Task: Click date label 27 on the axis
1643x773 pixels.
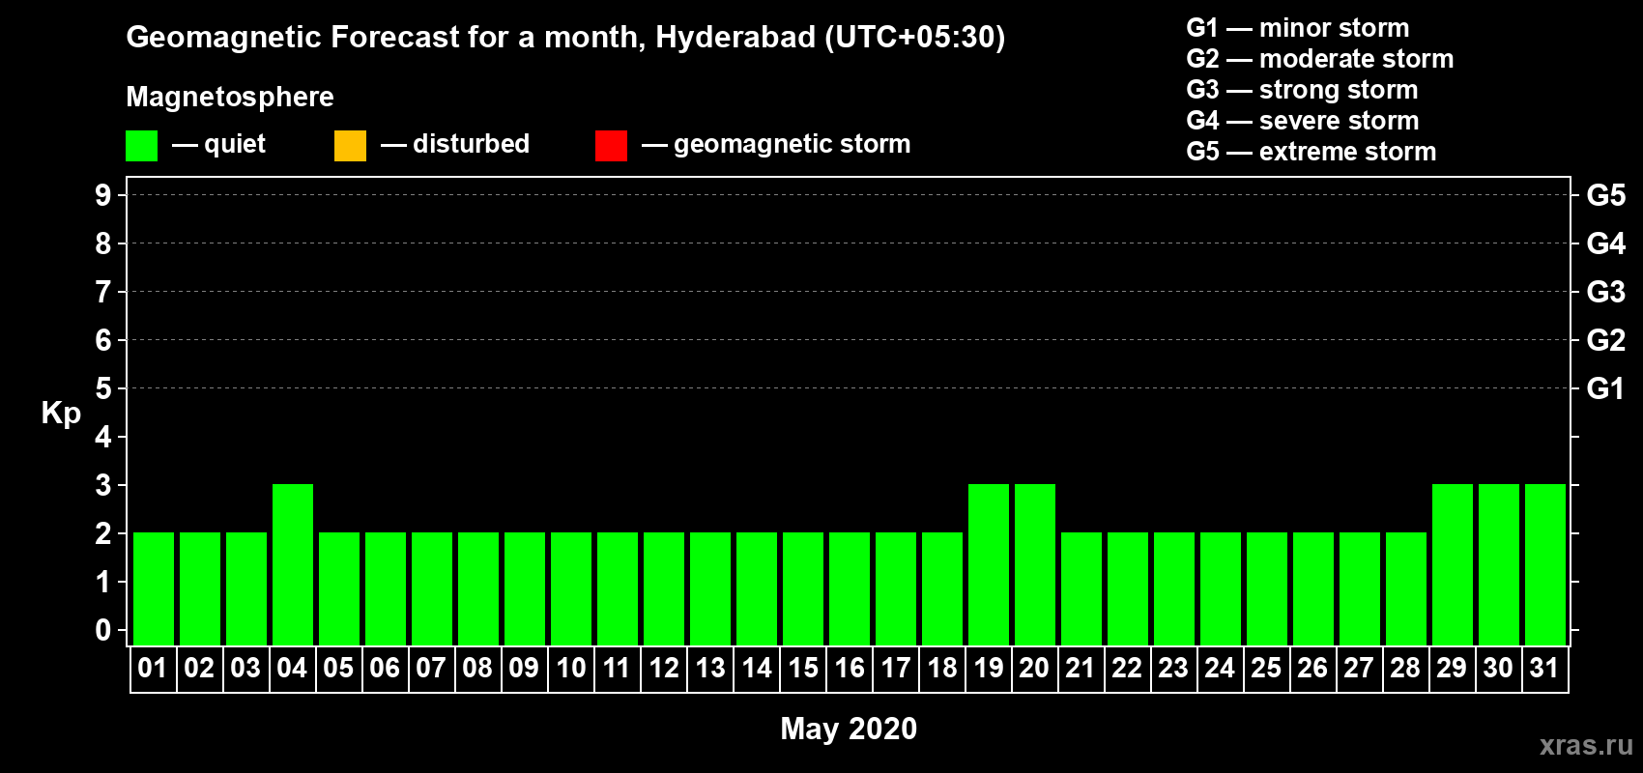Action: tap(1359, 668)
